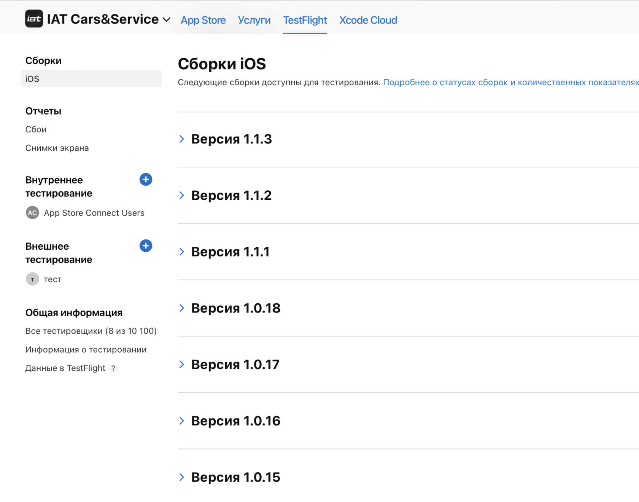Click the т avatar of the тест group
This screenshot has height=502, width=639.
click(32, 279)
